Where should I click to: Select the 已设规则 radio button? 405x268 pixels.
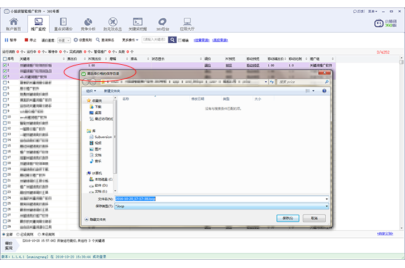(x=19, y=234)
